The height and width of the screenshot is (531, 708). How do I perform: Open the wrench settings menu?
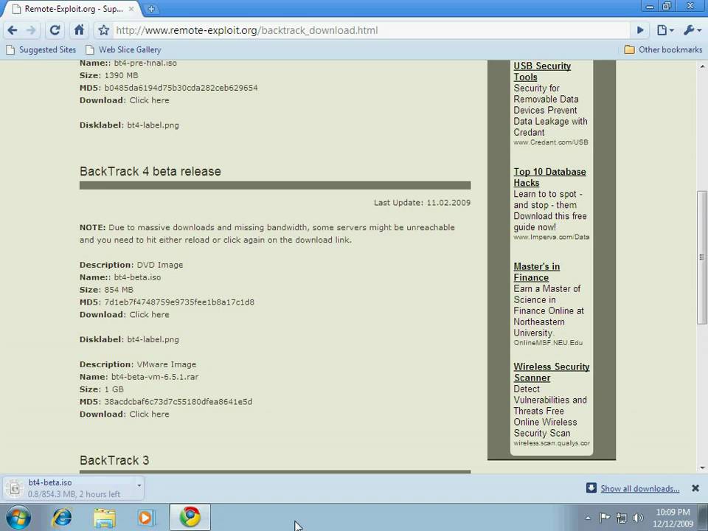[x=693, y=30]
